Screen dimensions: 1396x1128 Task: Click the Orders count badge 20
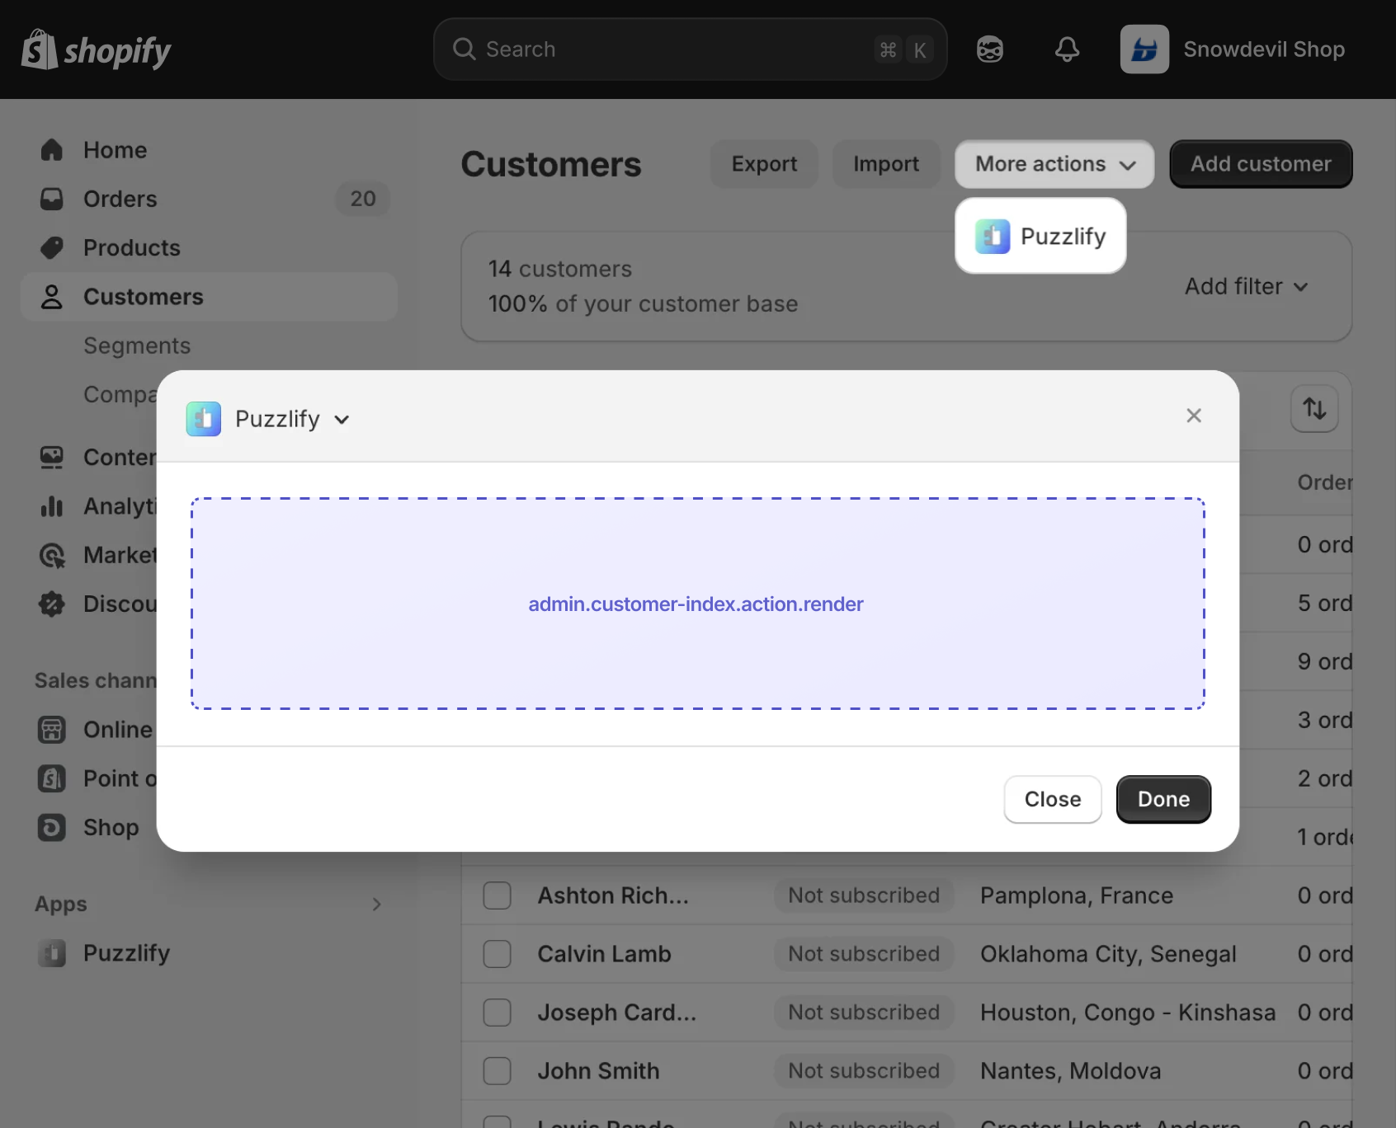[362, 199]
